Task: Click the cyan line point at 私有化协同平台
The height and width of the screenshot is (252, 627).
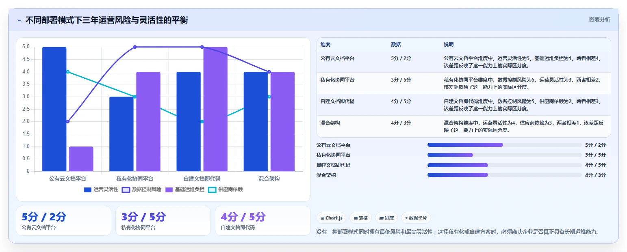Action: (x=135, y=97)
